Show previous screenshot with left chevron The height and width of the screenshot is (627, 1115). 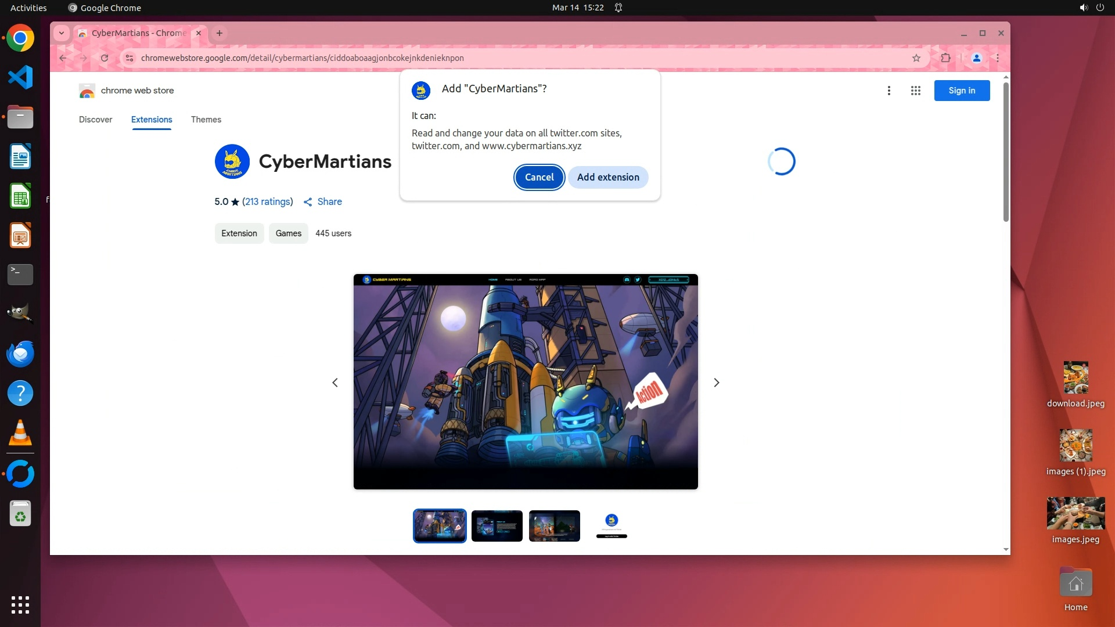(x=335, y=383)
